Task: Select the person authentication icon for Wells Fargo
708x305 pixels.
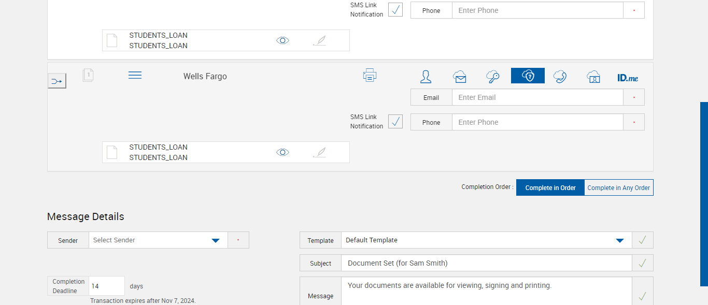Action: pyautogui.click(x=426, y=77)
